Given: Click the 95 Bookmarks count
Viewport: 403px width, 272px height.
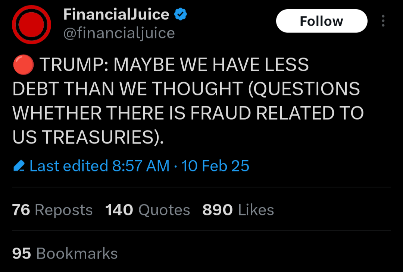Looking at the screenshot, I should [x=65, y=254].
